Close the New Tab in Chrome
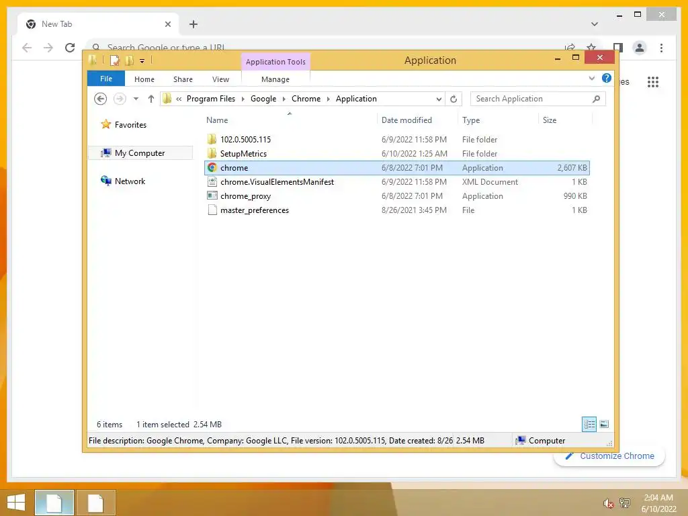 167,24
